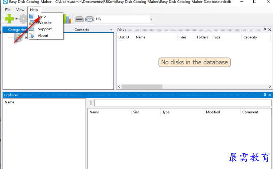The width and height of the screenshot is (273, 169).
Task: Pin the Explorer panel
Action: (265, 95)
